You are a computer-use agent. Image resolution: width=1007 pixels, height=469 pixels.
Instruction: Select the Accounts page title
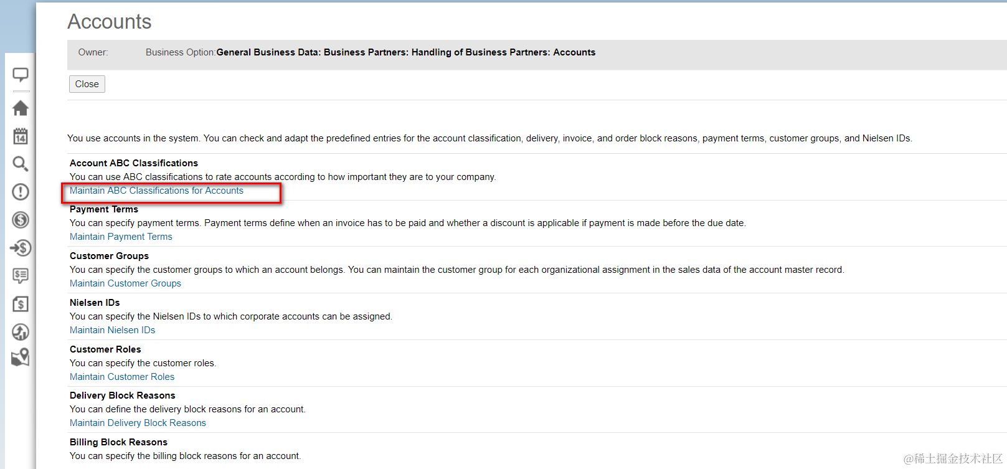tap(110, 22)
